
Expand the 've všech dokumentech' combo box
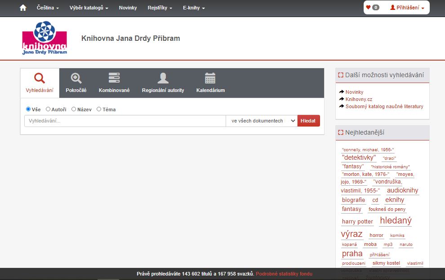click(262, 121)
